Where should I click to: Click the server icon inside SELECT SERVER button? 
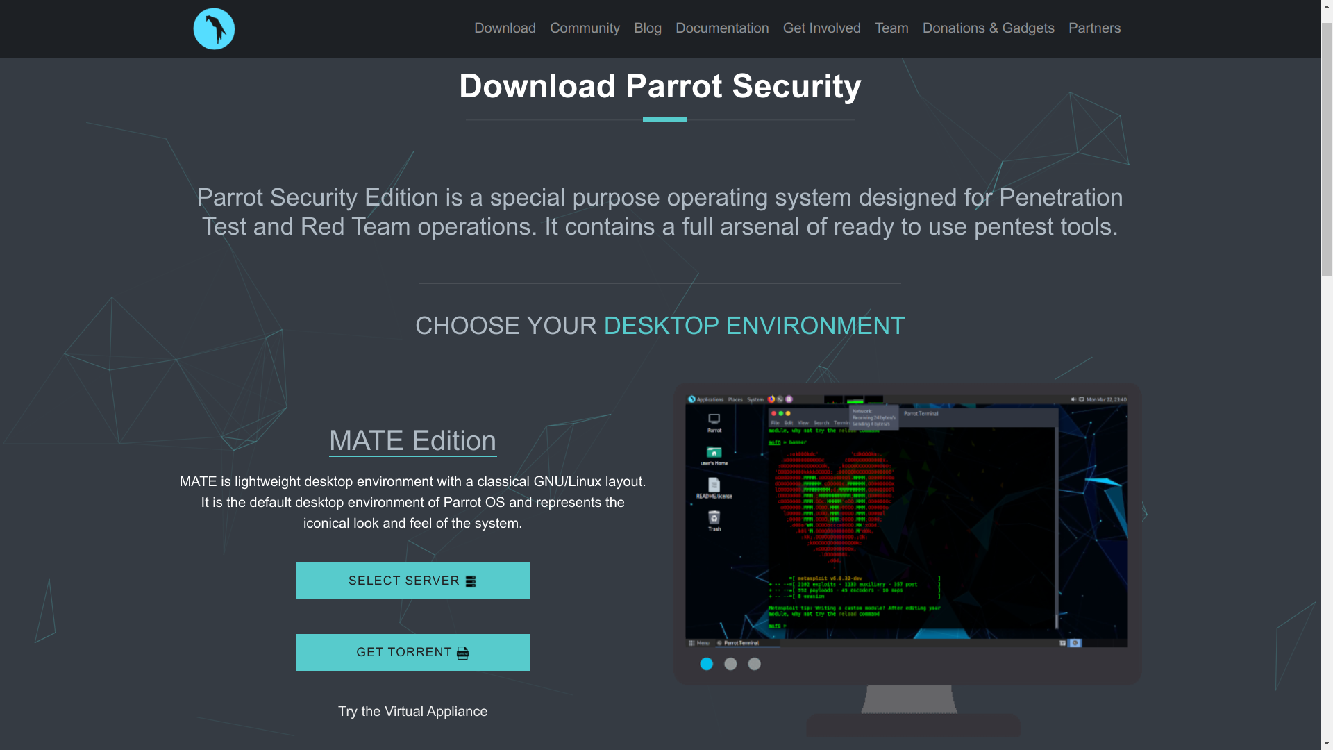(469, 581)
